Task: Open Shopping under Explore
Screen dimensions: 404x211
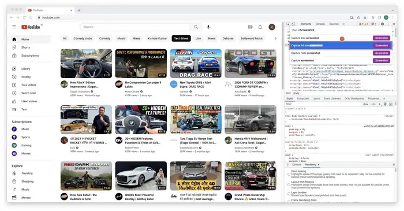Action: [31, 182]
